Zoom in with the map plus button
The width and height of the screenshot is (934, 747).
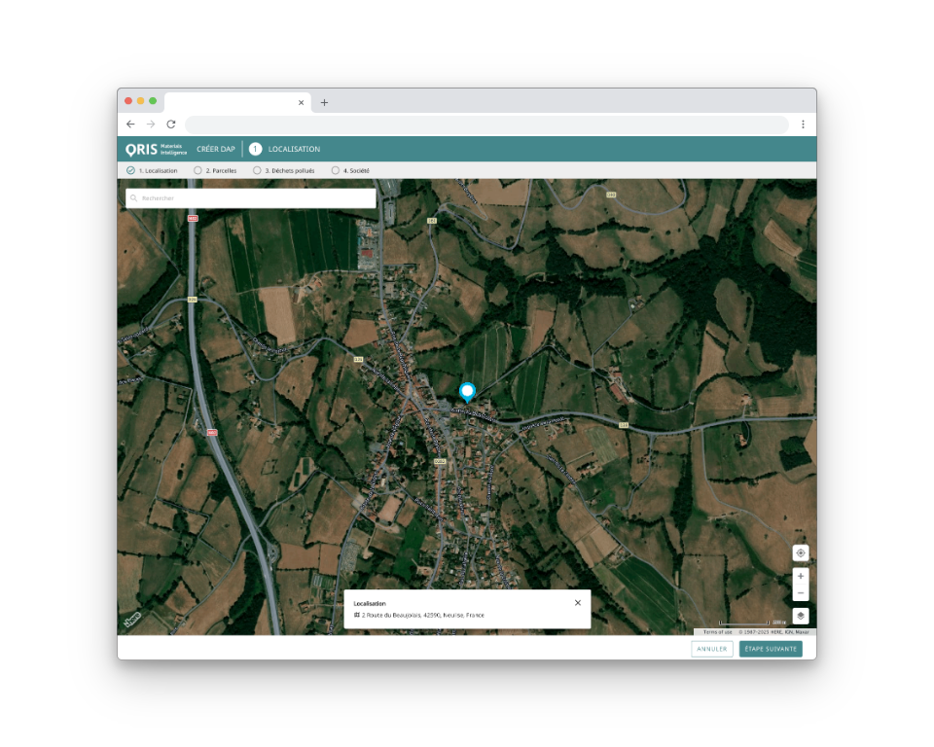click(800, 576)
